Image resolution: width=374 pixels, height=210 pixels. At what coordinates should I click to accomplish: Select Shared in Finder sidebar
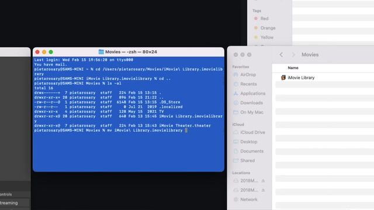click(x=248, y=160)
